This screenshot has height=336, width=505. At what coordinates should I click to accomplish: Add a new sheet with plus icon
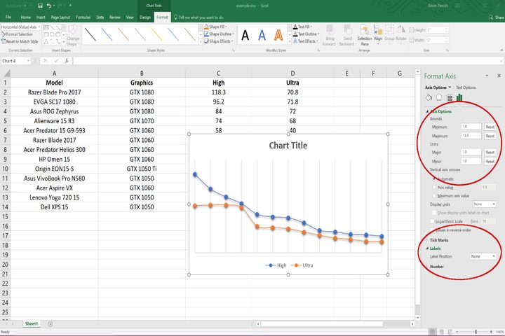(50, 324)
